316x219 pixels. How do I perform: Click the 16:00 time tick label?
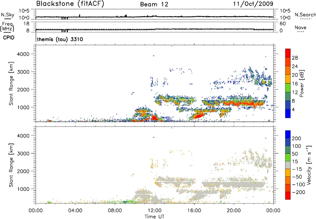pos(194,210)
